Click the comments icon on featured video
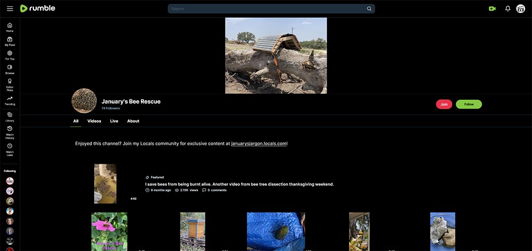This screenshot has height=251, width=532. pyautogui.click(x=204, y=190)
